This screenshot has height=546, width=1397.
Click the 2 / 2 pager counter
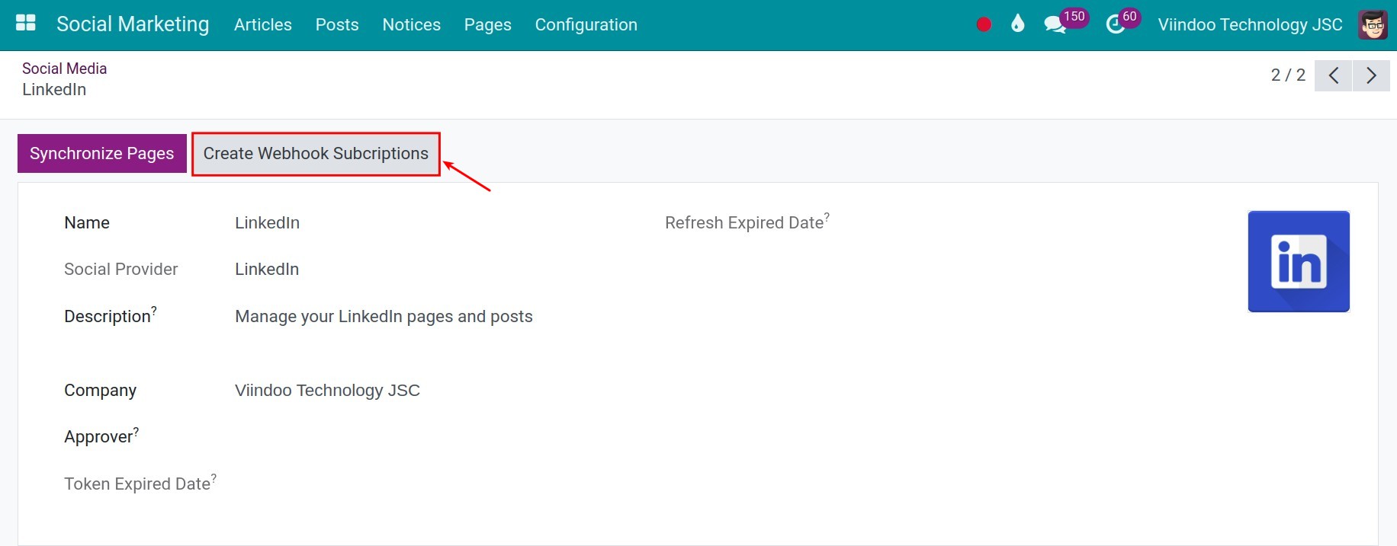click(x=1288, y=75)
